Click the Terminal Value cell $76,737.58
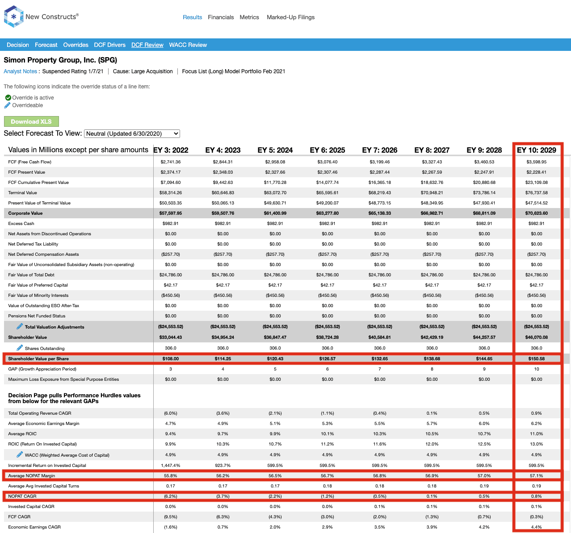 click(x=537, y=193)
